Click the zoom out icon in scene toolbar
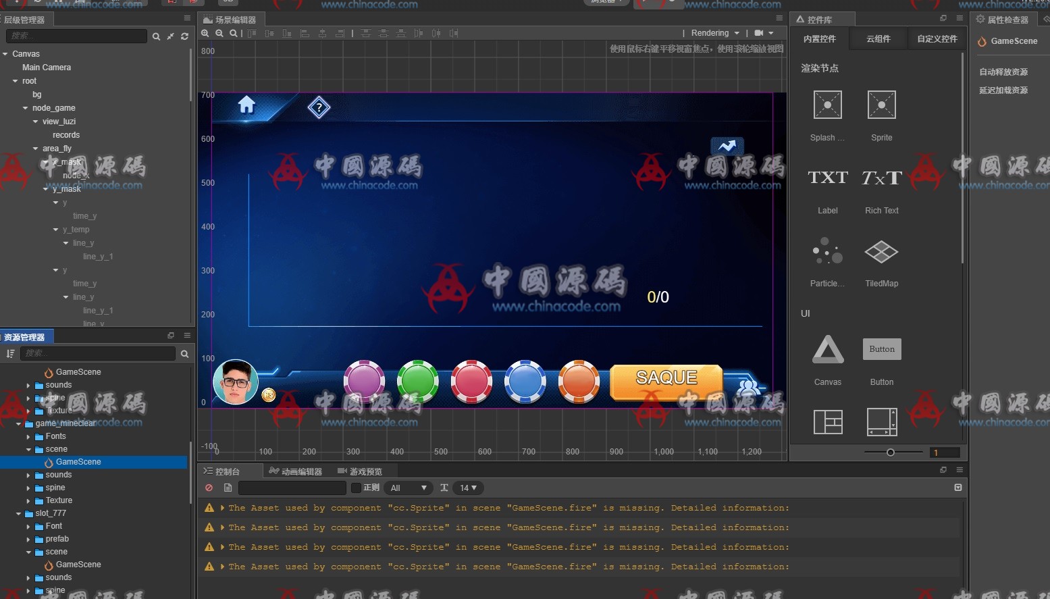The height and width of the screenshot is (599, 1050). 219,33
